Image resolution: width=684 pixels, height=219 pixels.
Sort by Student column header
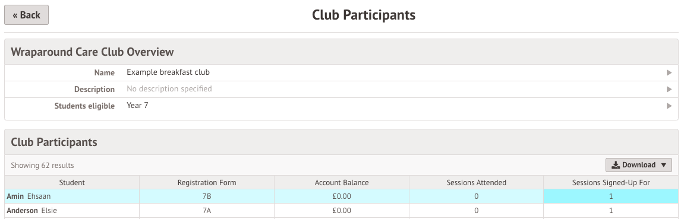point(72,182)
